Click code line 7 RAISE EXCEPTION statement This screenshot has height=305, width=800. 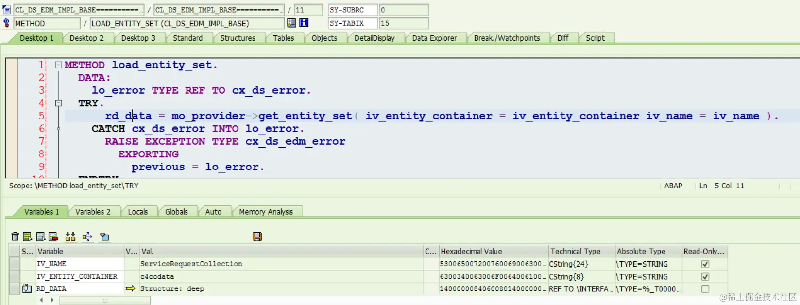click(225, 141)
